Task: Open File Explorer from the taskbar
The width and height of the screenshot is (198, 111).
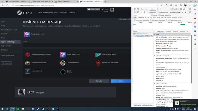Action: point(23,109)
